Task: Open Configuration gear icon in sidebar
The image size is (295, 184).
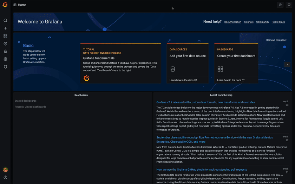Action: pos(5,59)
